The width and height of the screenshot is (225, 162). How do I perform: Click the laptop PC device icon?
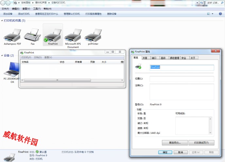point(12,68)
